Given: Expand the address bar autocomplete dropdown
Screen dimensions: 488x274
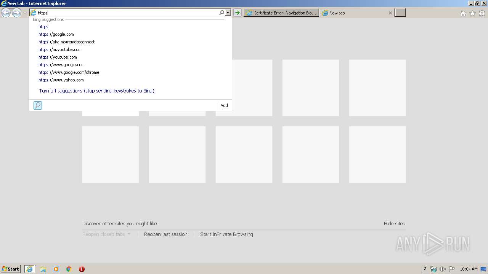Looking at the screenshot, I should 228,13.
